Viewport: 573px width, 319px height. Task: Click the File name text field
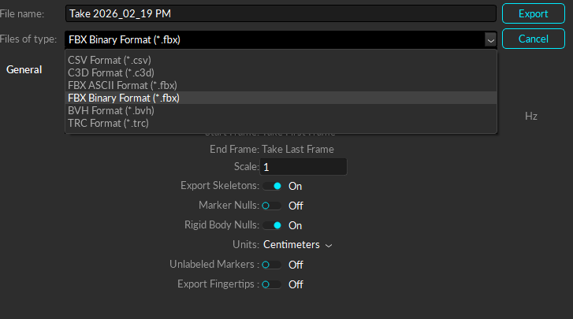[x=281, y=13]
